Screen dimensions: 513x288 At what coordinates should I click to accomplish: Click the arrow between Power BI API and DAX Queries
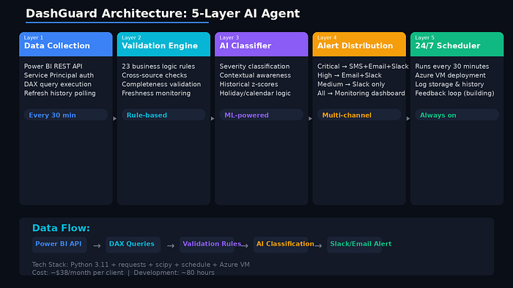coord(97,246)
